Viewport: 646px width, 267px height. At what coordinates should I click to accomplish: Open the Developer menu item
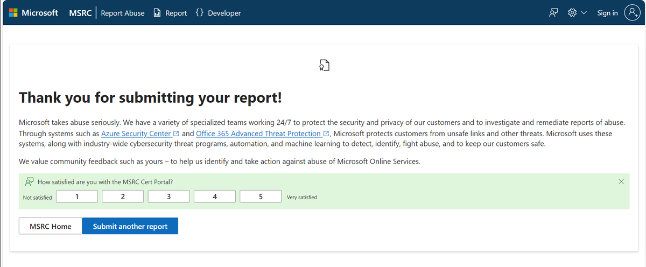point(224,13)
